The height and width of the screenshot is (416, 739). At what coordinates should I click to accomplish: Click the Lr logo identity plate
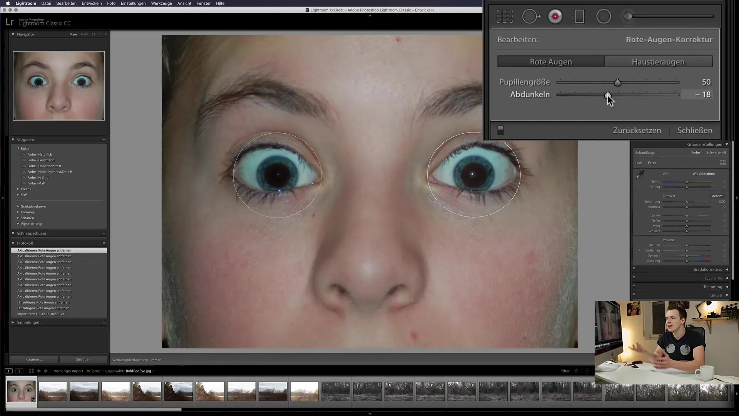pyautogui.click(x=10, y=23)
